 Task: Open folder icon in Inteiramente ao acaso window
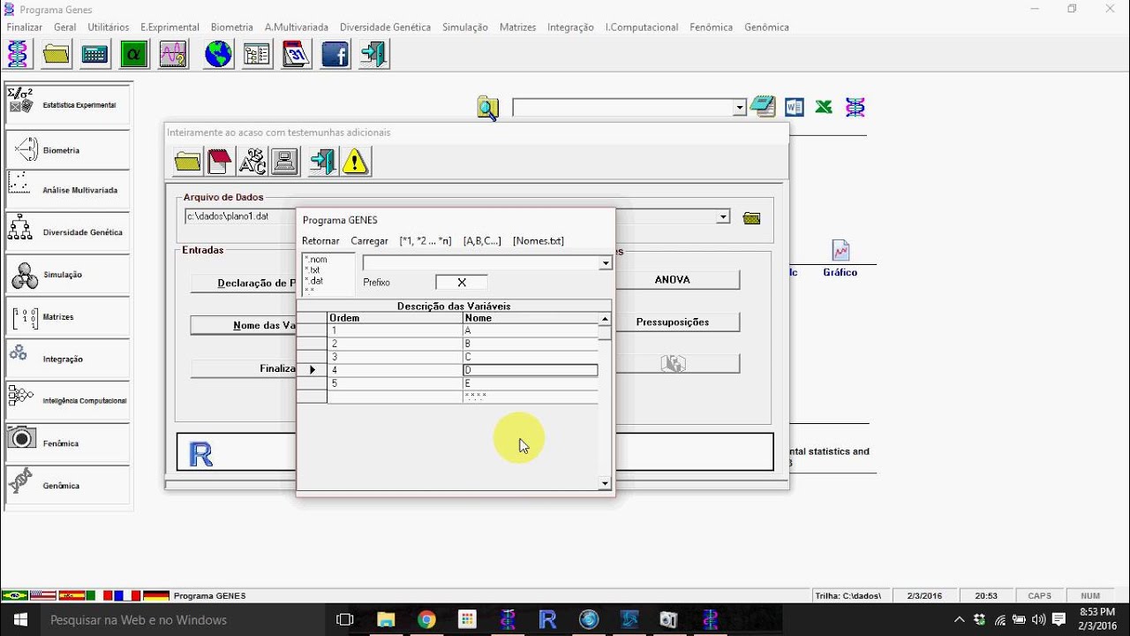point(187,162)
